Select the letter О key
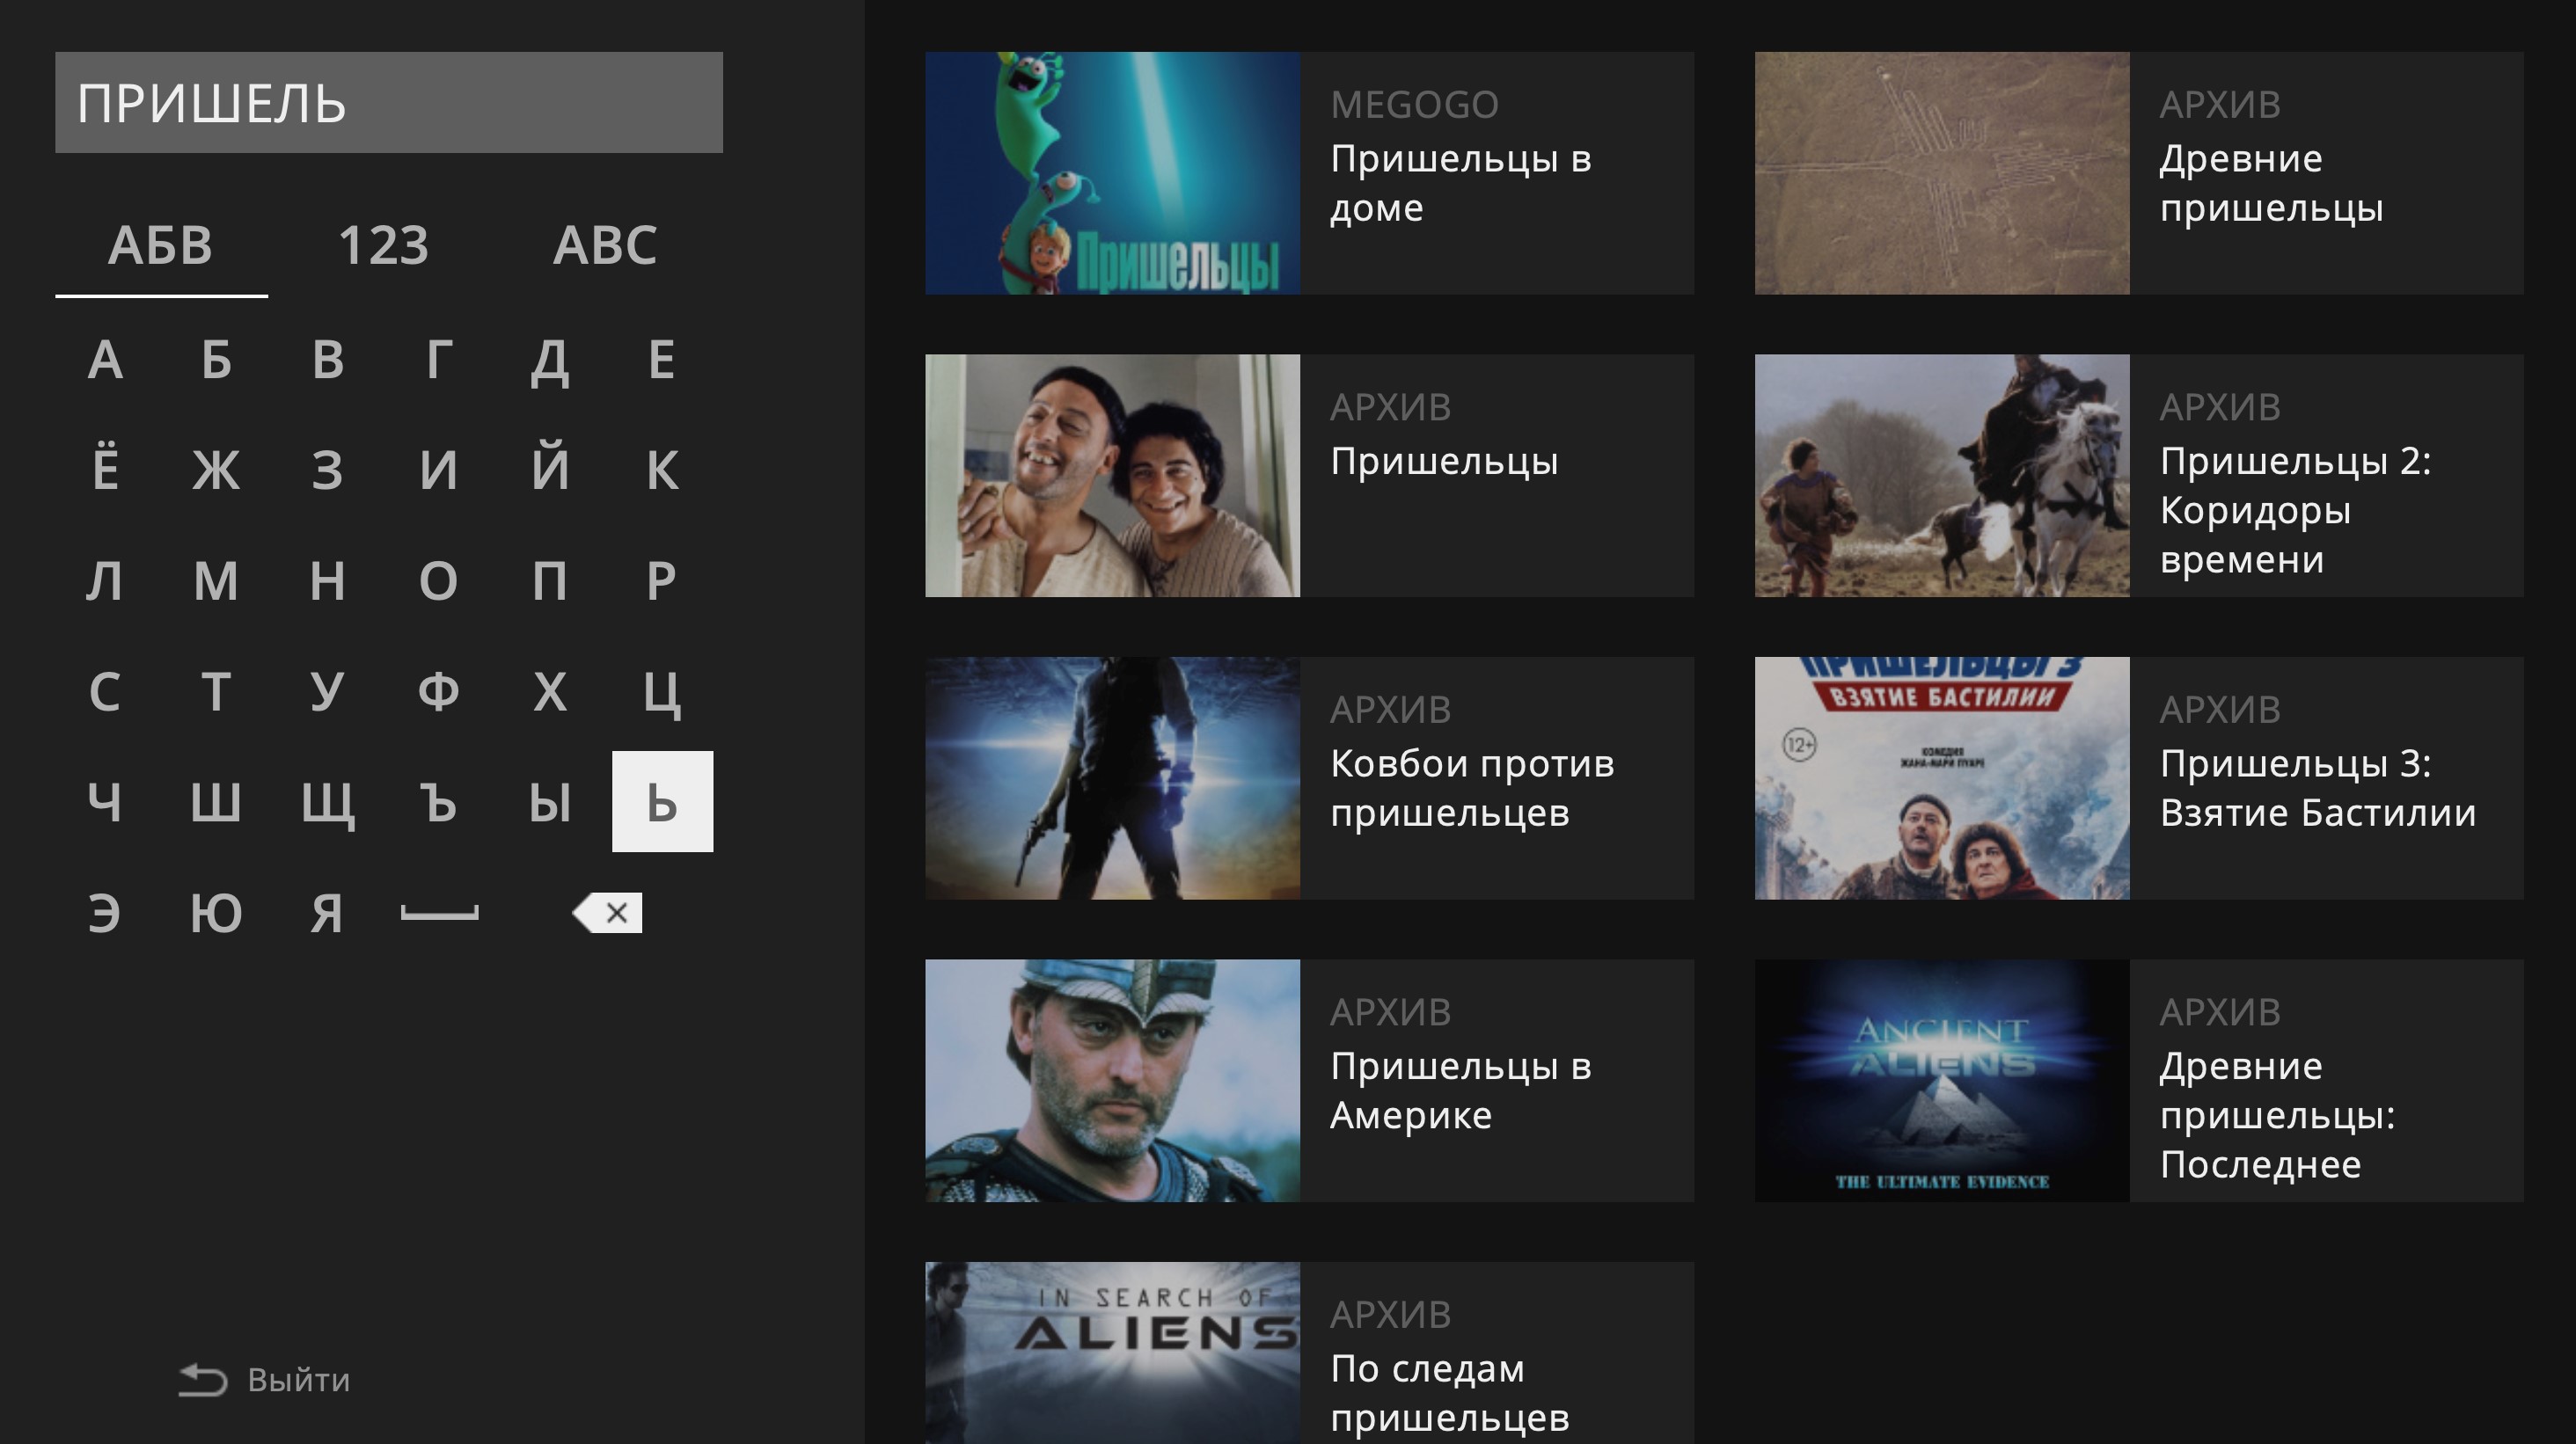This screenshot has height=1444, width=2576. (439, 580)
